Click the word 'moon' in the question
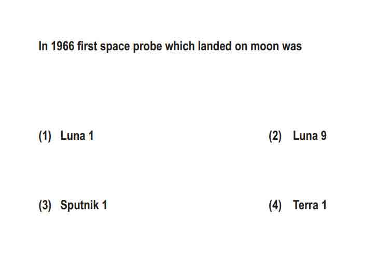Viewport: 389px width, 259px height. [x=265, y=47]
